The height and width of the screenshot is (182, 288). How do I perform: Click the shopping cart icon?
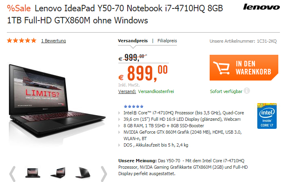tap(221, 68)
